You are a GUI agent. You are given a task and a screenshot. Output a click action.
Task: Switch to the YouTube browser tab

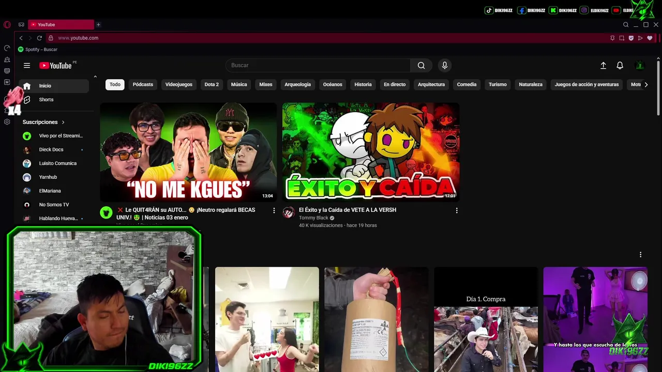(x=61, y=24)
